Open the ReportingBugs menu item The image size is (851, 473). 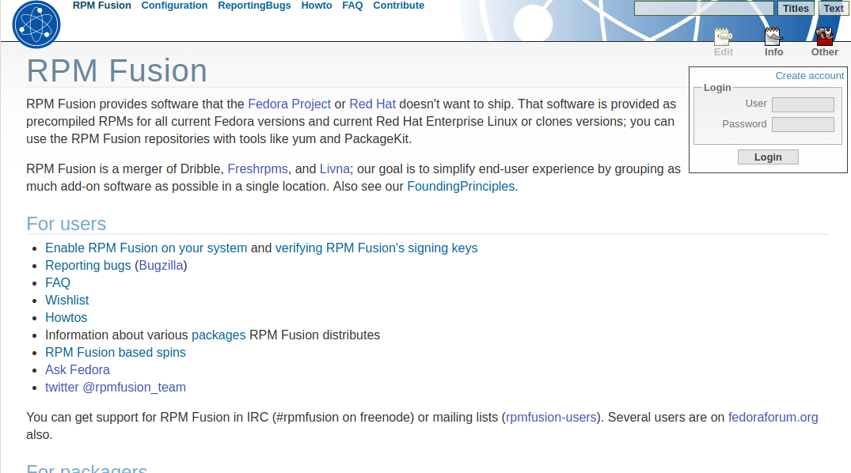[254, 6]
